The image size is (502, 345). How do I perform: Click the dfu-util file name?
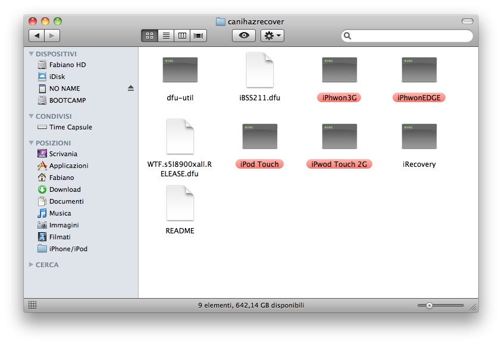tap(180, 97)
